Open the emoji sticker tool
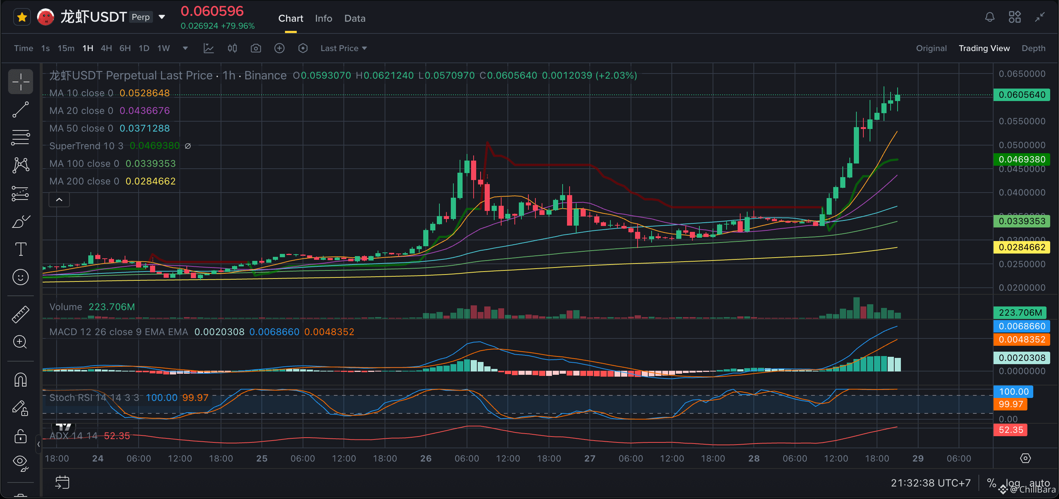1059x499 pixels. coord(21,277)
